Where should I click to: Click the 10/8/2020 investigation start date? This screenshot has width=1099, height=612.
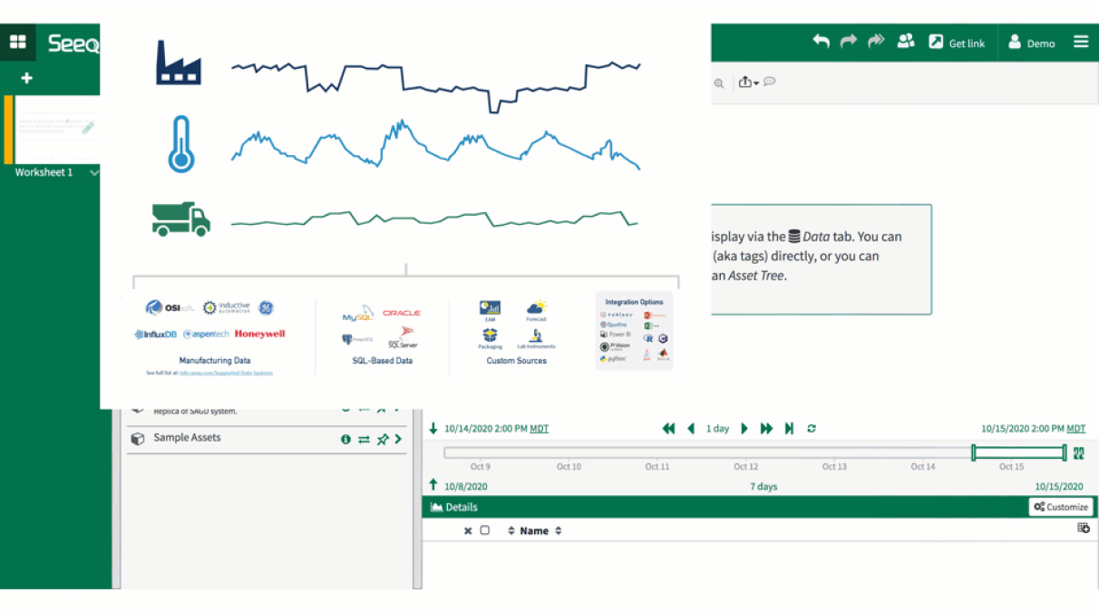tap(466, 487)
